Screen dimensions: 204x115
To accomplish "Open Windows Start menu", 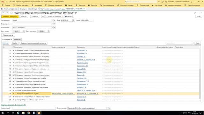I will 3,113.
